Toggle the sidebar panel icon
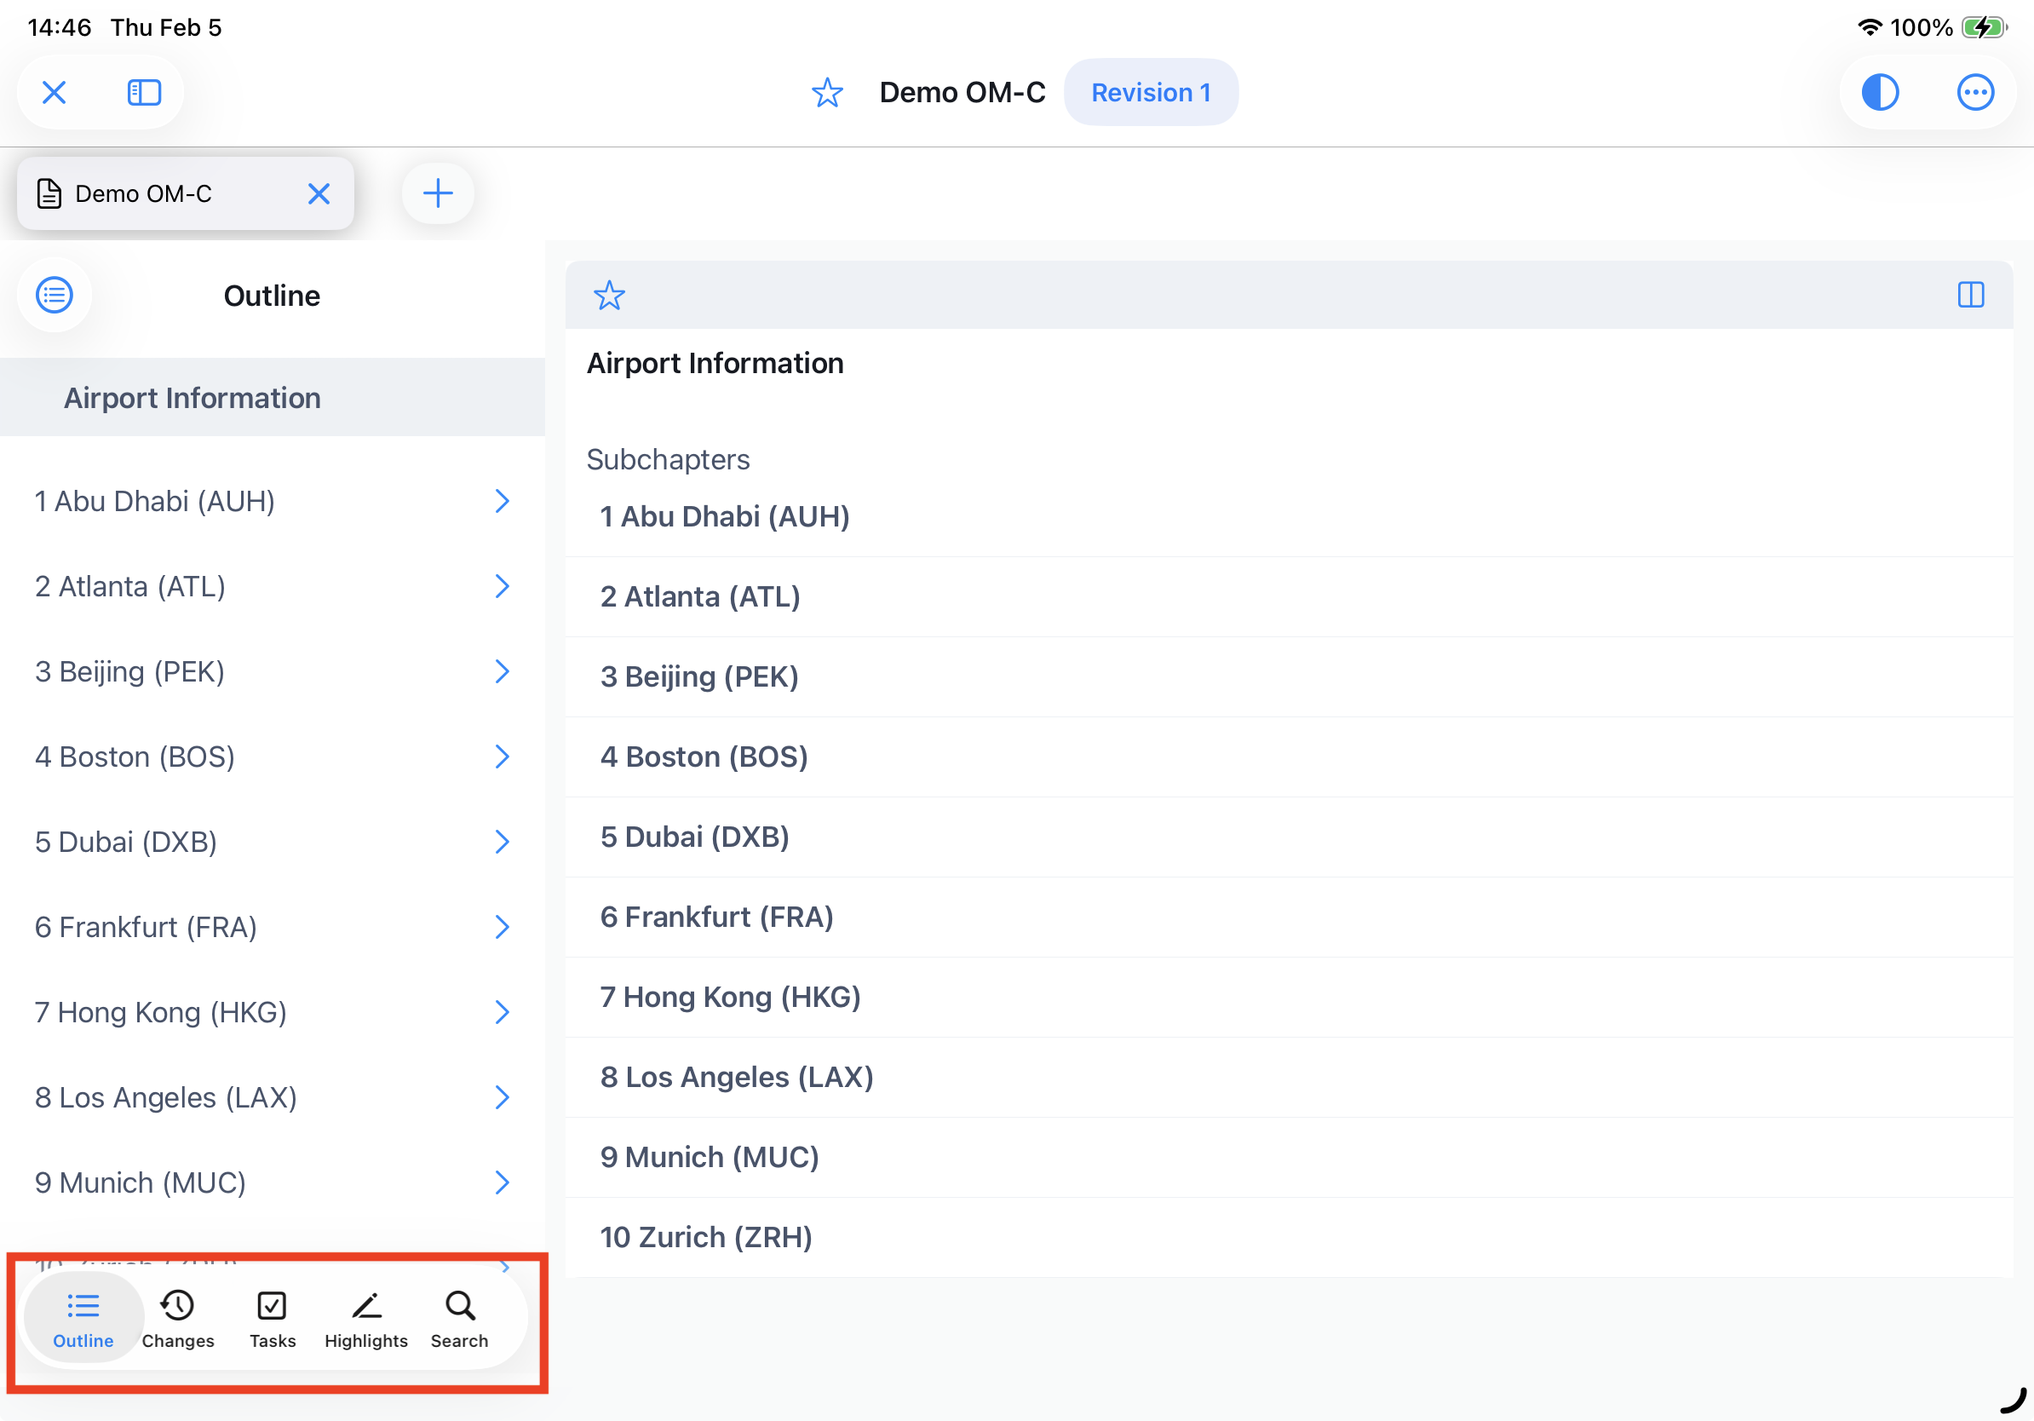The image size is (2034, 1421). coord(143,92)
